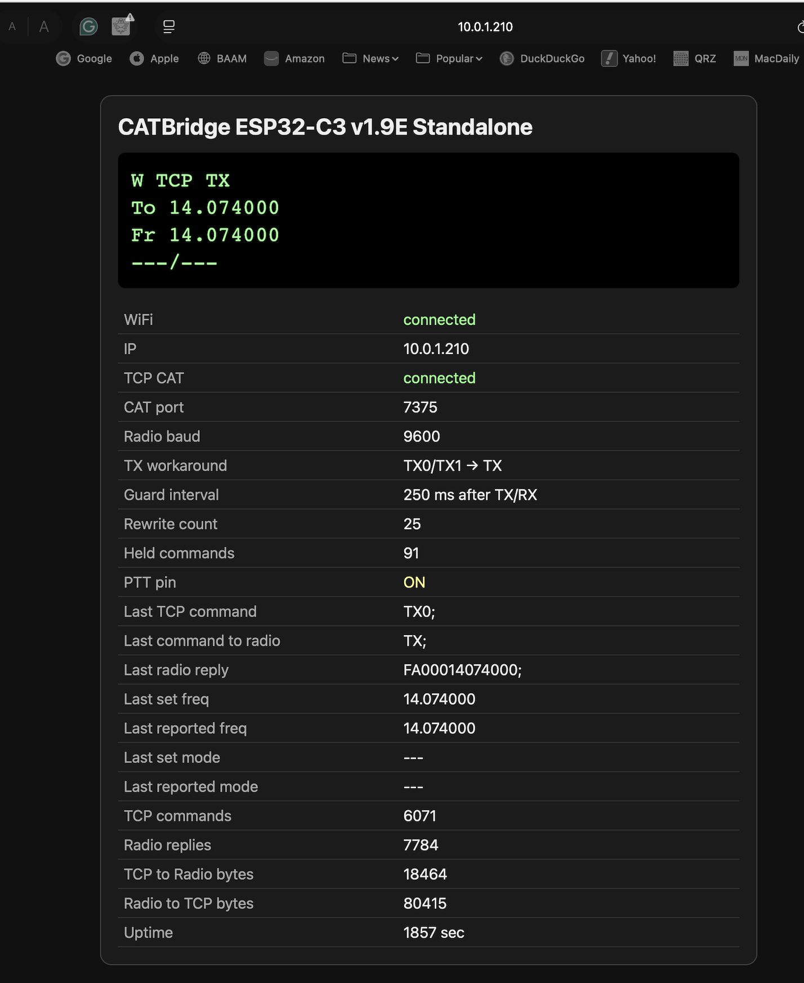Click the 10.0.1.210 address bar
Viewport: 804px width, 983px height.
pos(485,26)
